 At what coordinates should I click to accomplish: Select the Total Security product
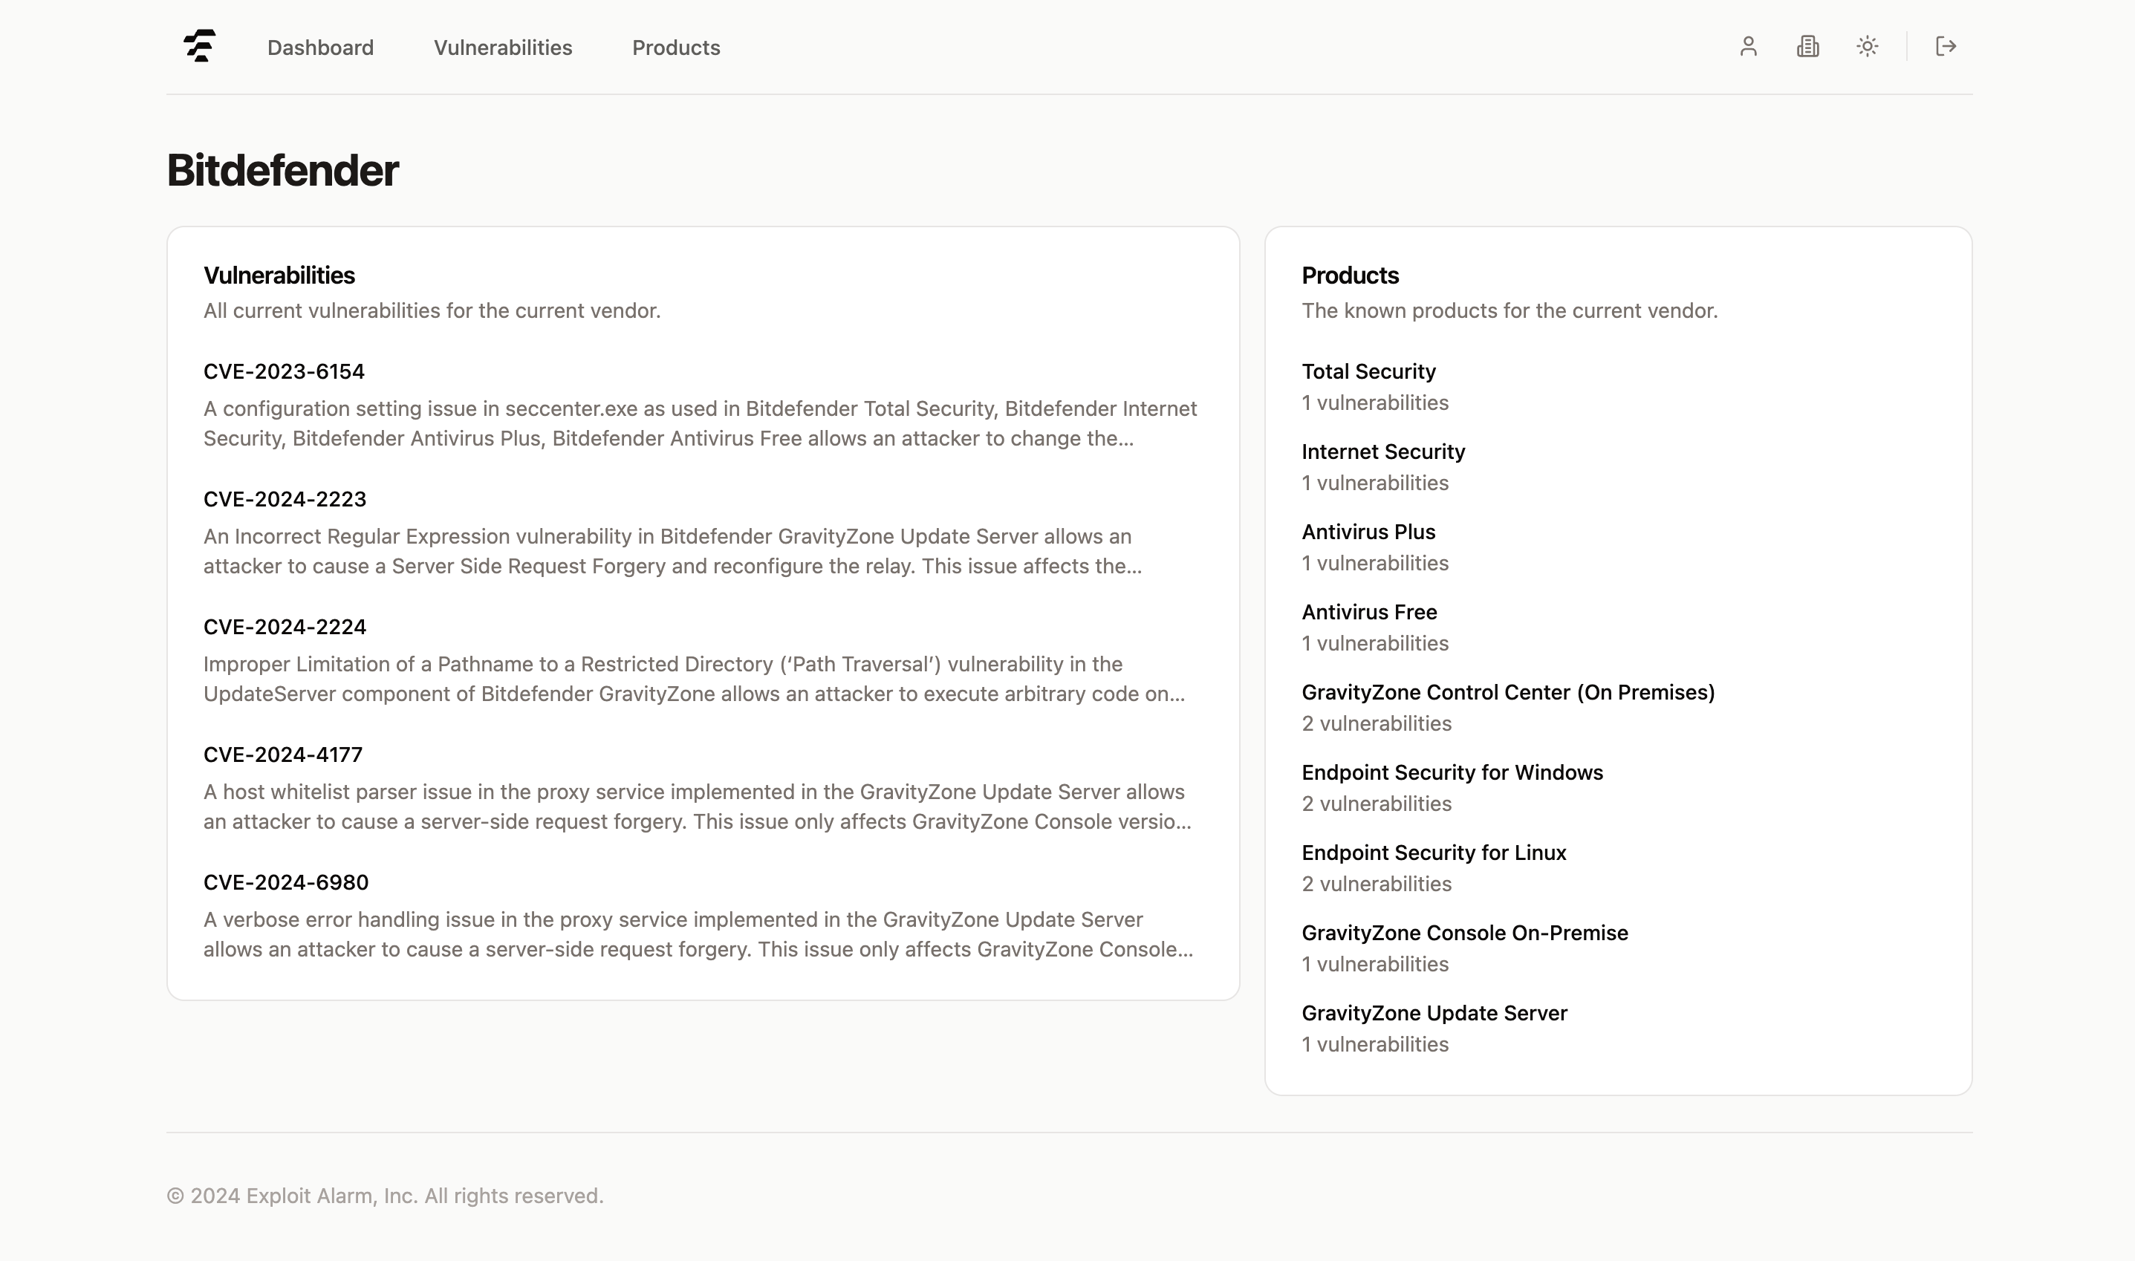click(1368, 371)
